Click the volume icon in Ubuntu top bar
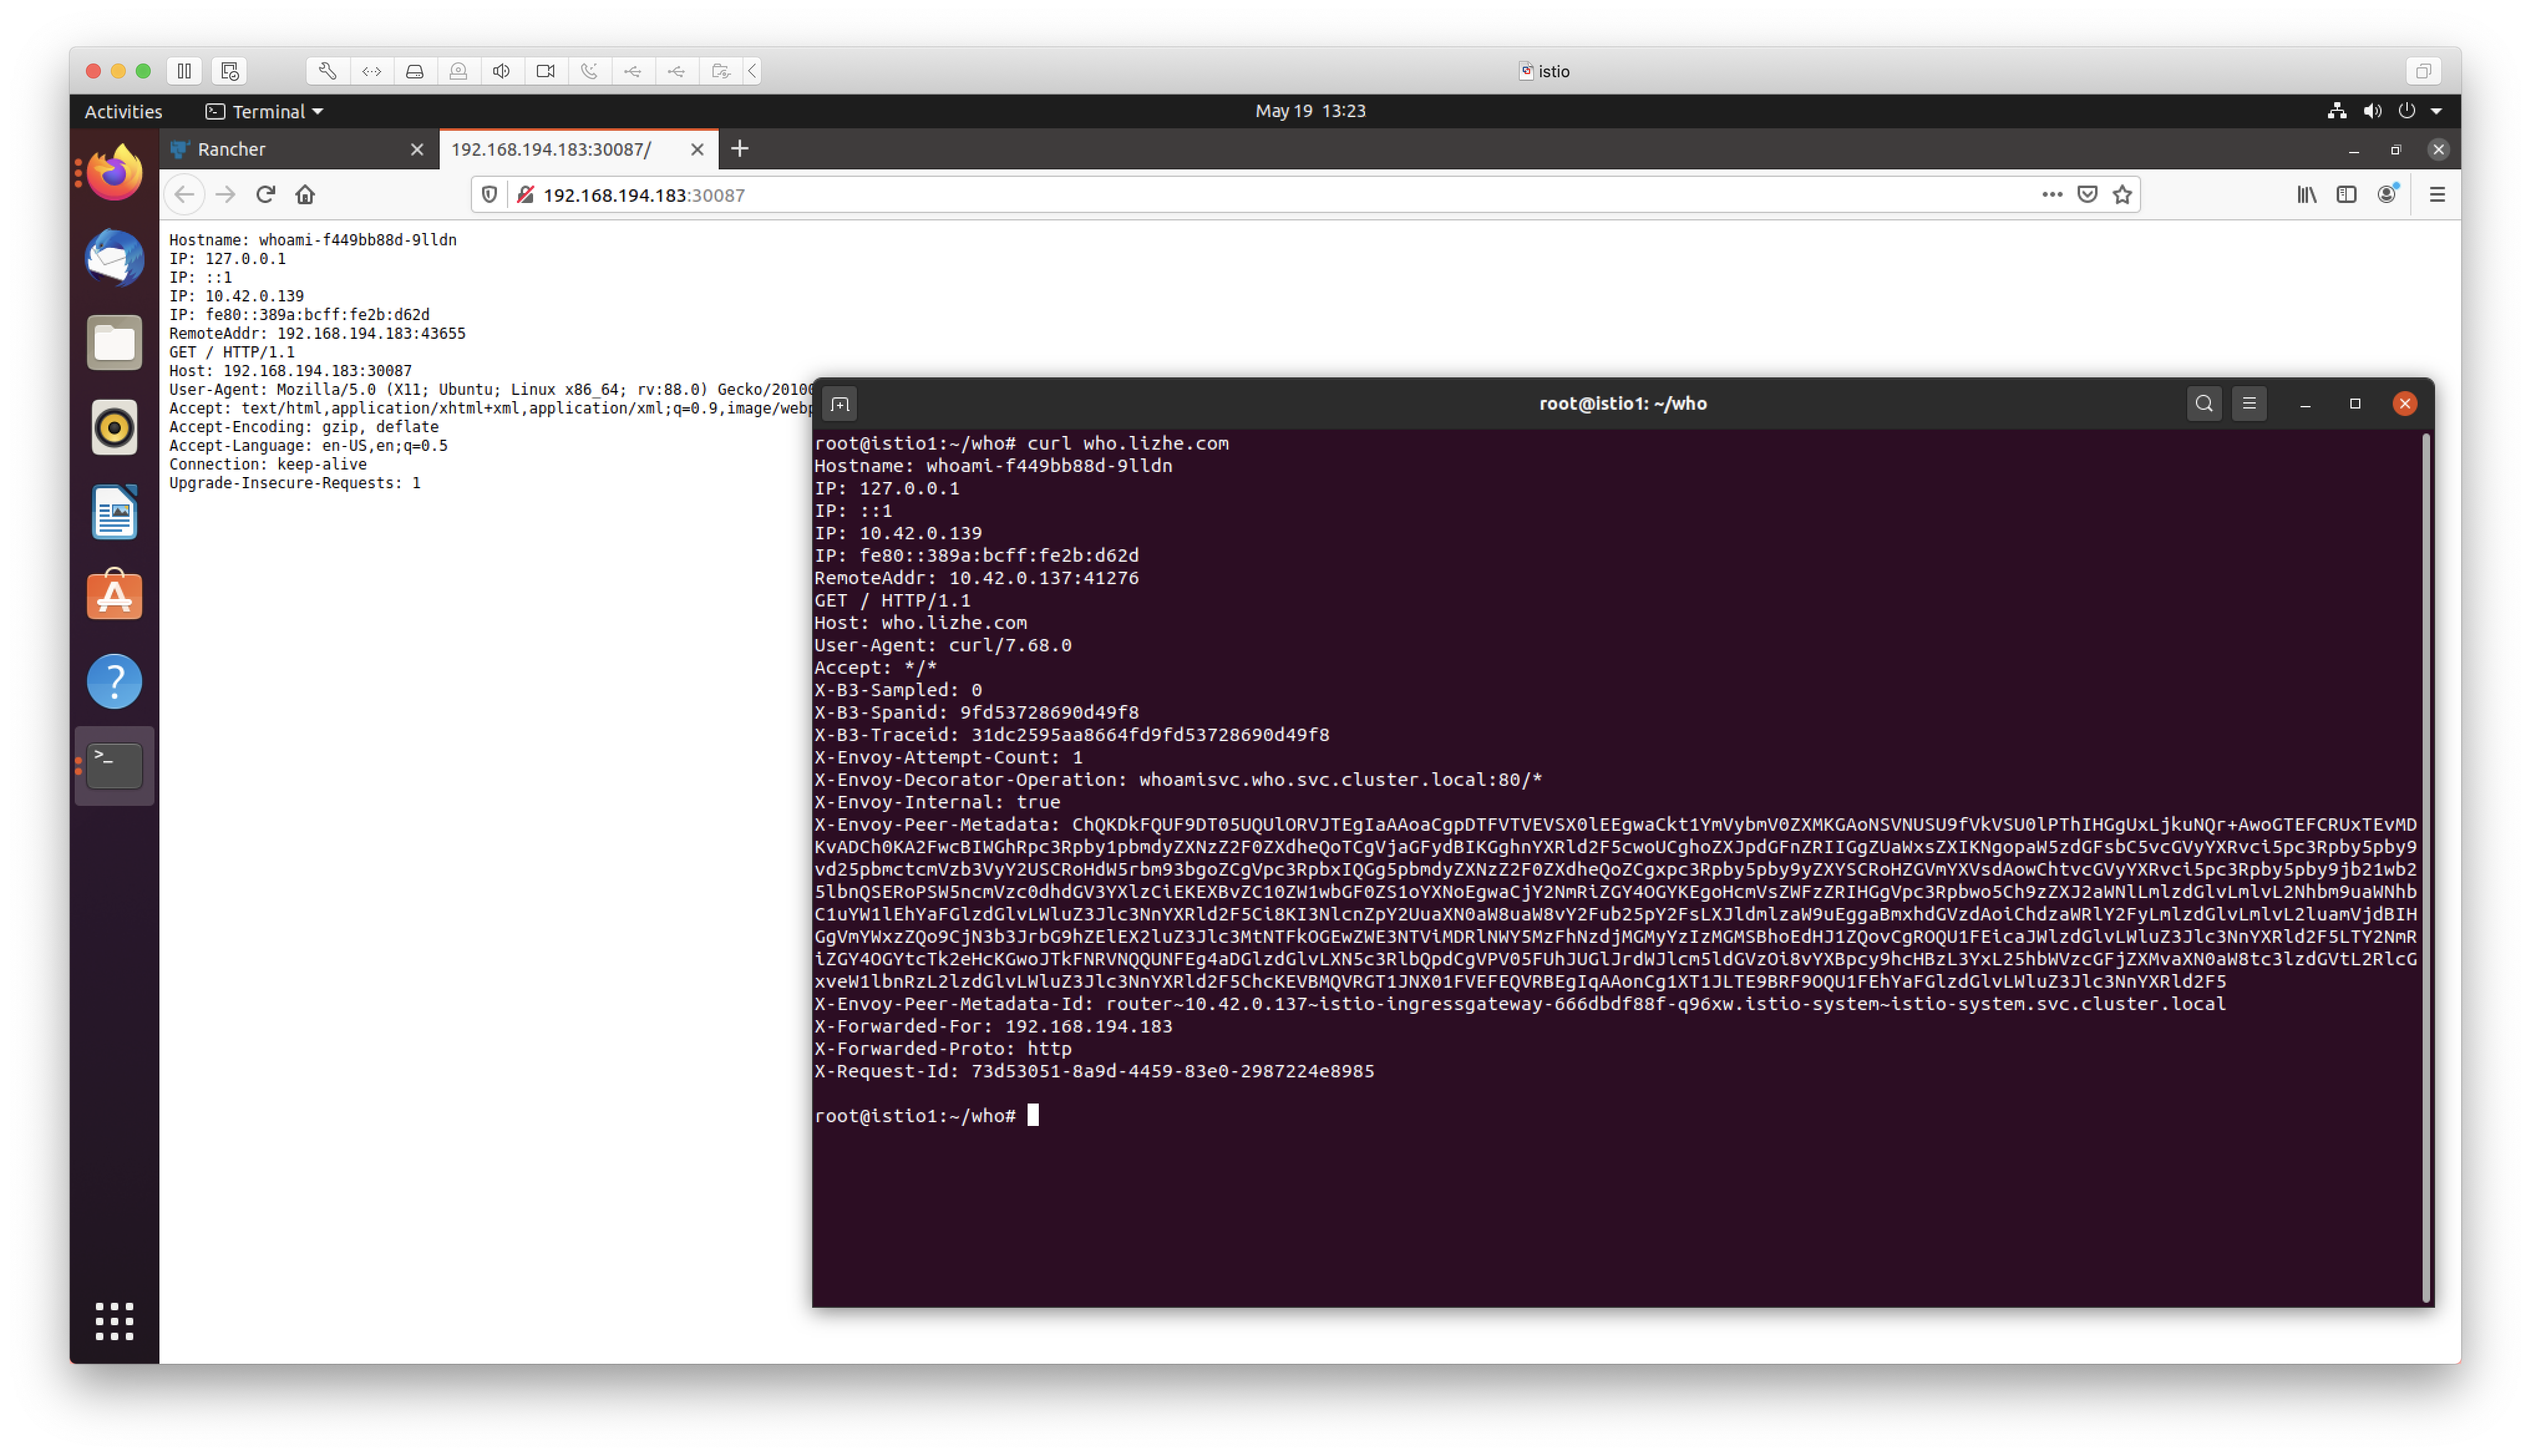The width and height of the screenshot is (2531, 1456). pyautogui.click(x=2372, y=111)
